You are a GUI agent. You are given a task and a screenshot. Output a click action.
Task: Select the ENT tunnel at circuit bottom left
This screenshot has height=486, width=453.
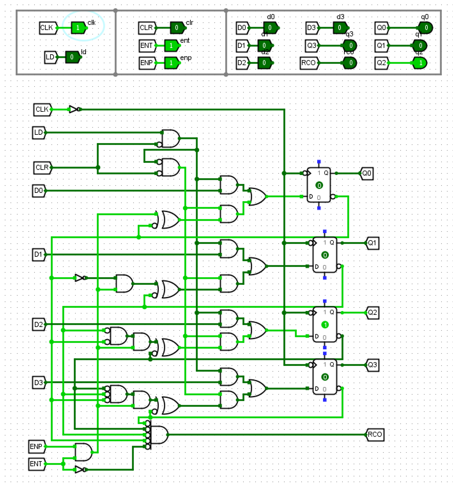click(37, 464)
